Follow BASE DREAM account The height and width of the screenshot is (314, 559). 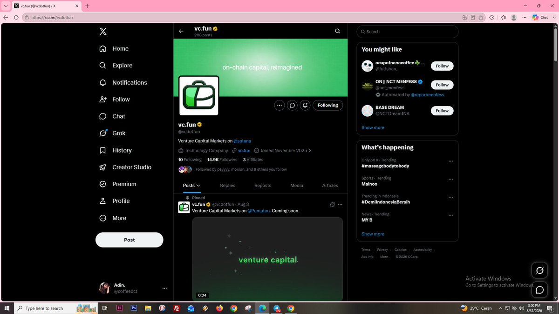click(442, 111)
